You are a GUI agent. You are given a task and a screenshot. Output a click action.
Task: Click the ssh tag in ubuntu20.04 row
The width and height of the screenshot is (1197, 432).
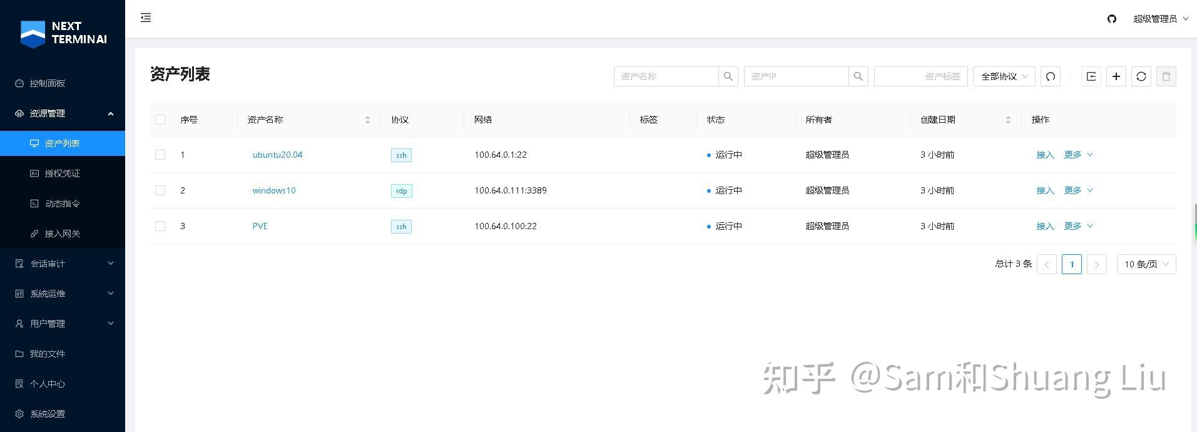401,155
